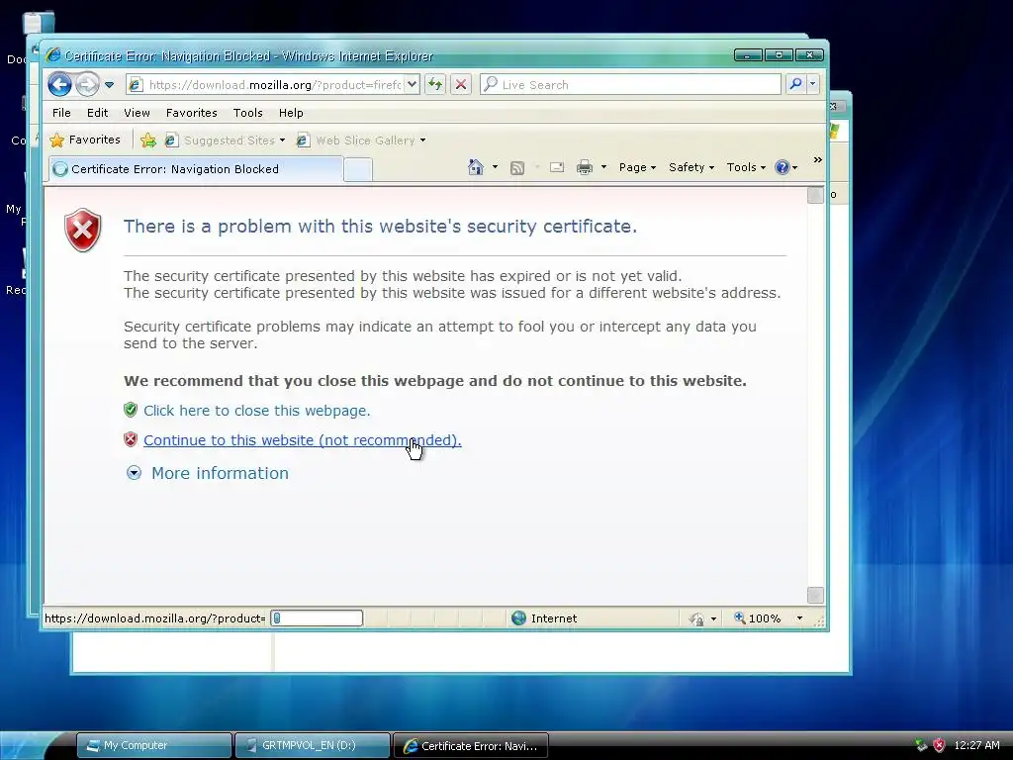
Task: Expand the More information section
Action: [134, 473]
